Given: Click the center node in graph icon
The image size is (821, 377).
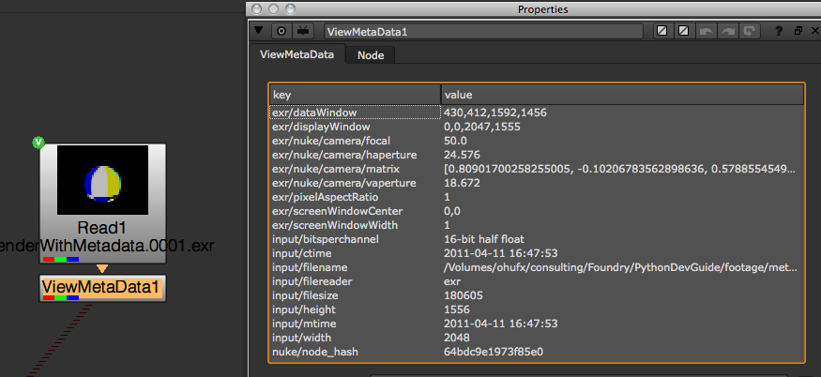Looking at the screenshot, I should click(281, 31).
